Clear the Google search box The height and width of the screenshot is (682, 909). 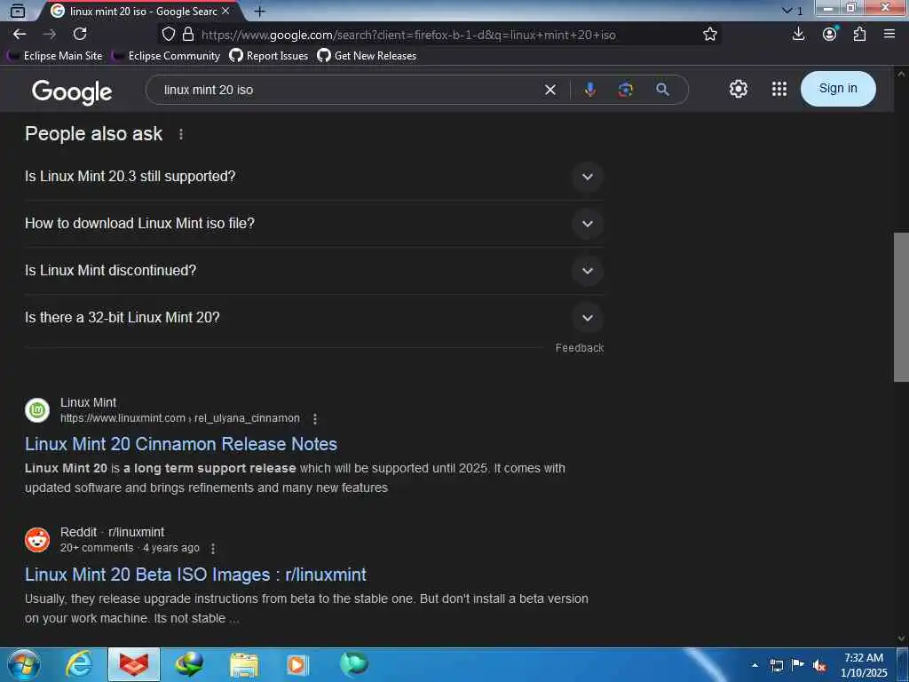tap(550, 90)
